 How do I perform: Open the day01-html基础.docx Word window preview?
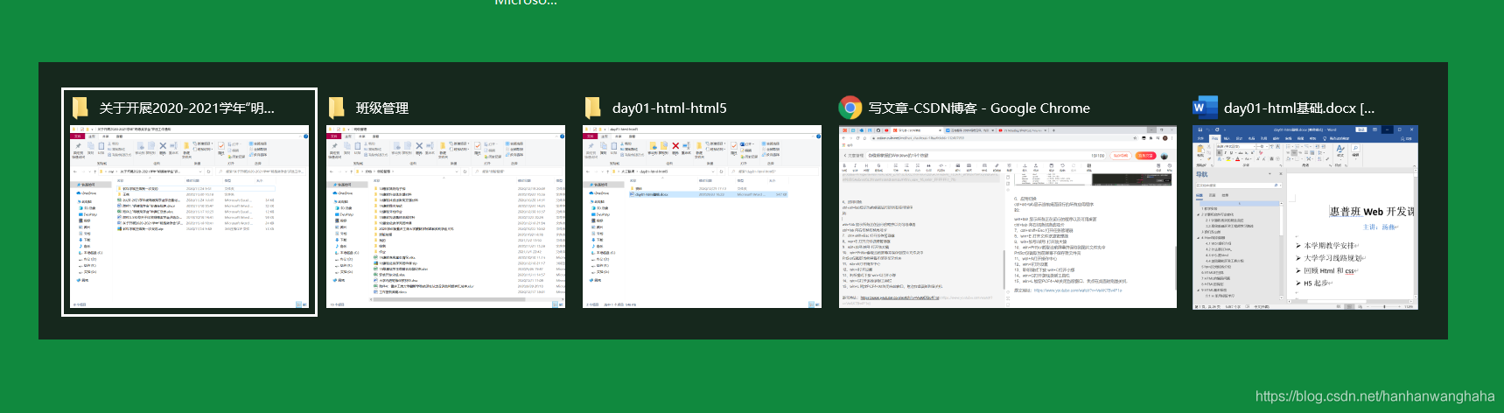pos(1305,217)
